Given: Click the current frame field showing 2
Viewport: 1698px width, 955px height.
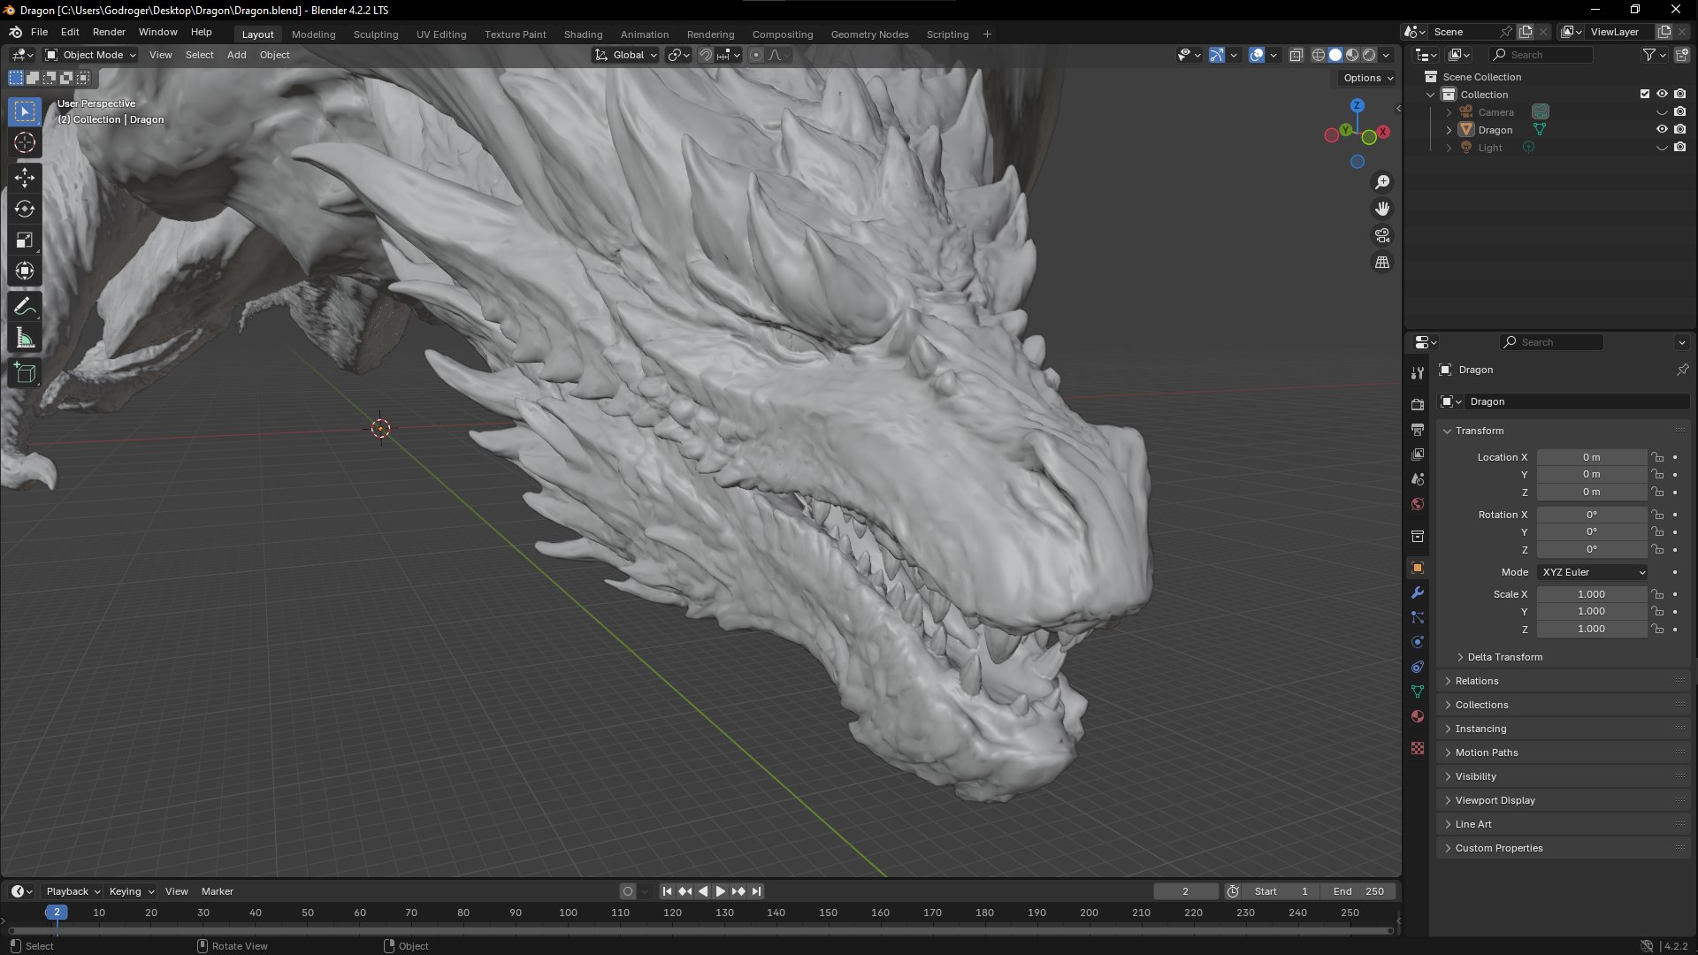Looking at the screenshot, I should (1185, 891).
